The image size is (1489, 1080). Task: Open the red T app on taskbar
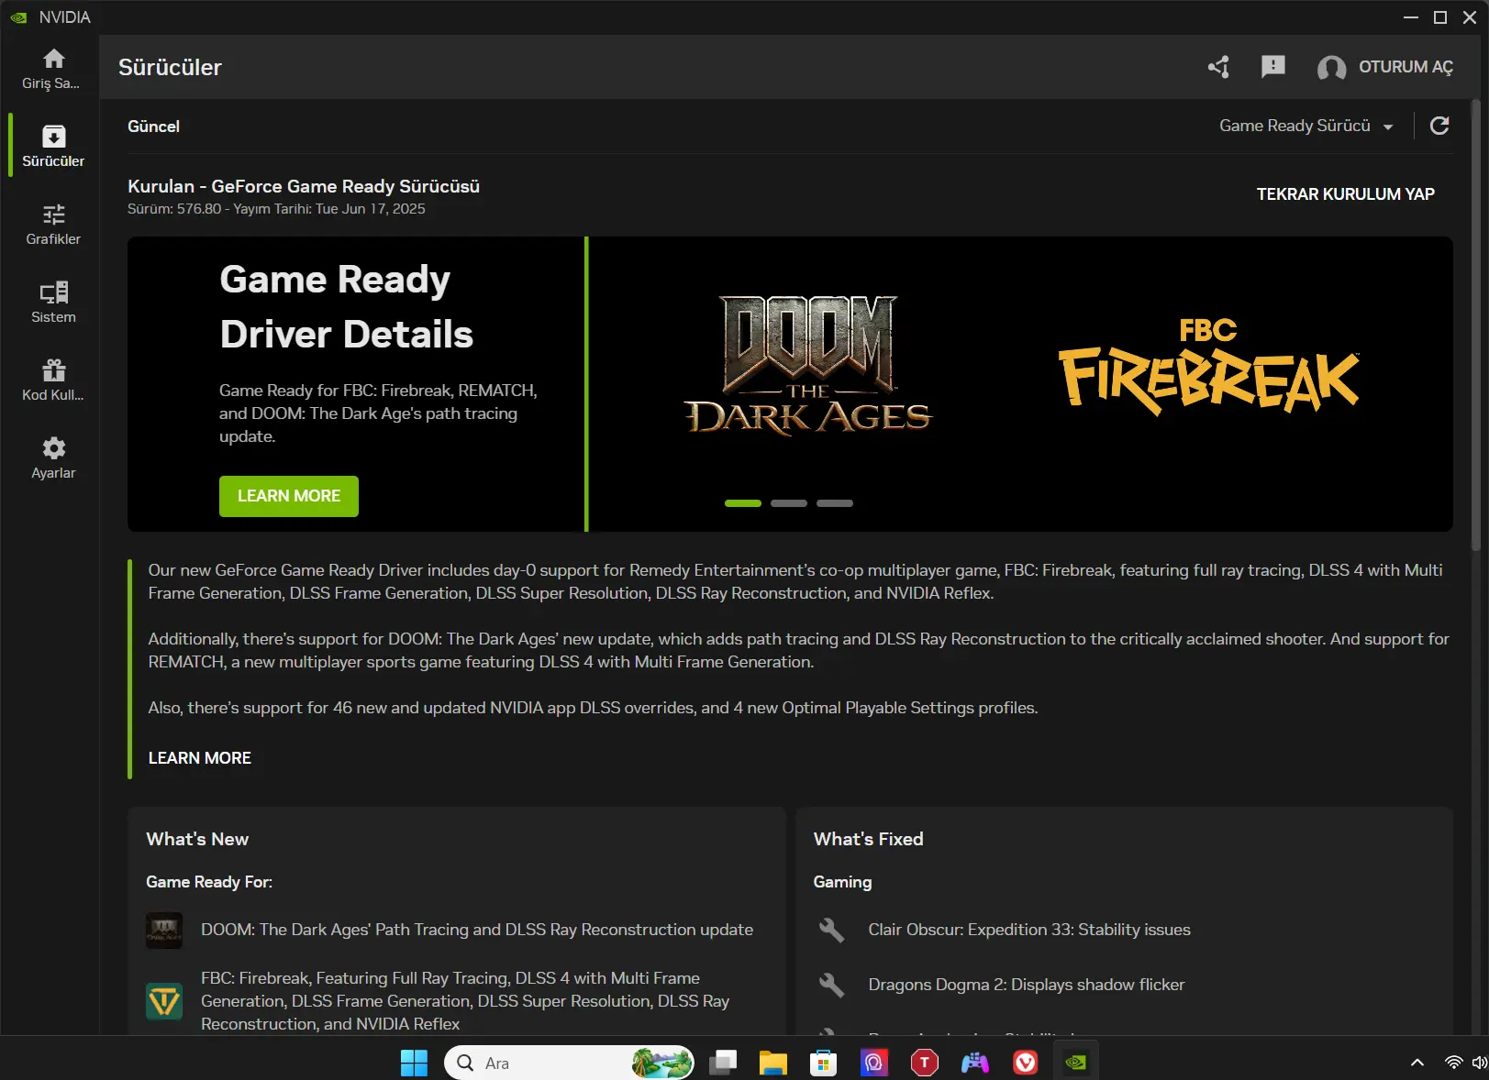click(924, 1063)
